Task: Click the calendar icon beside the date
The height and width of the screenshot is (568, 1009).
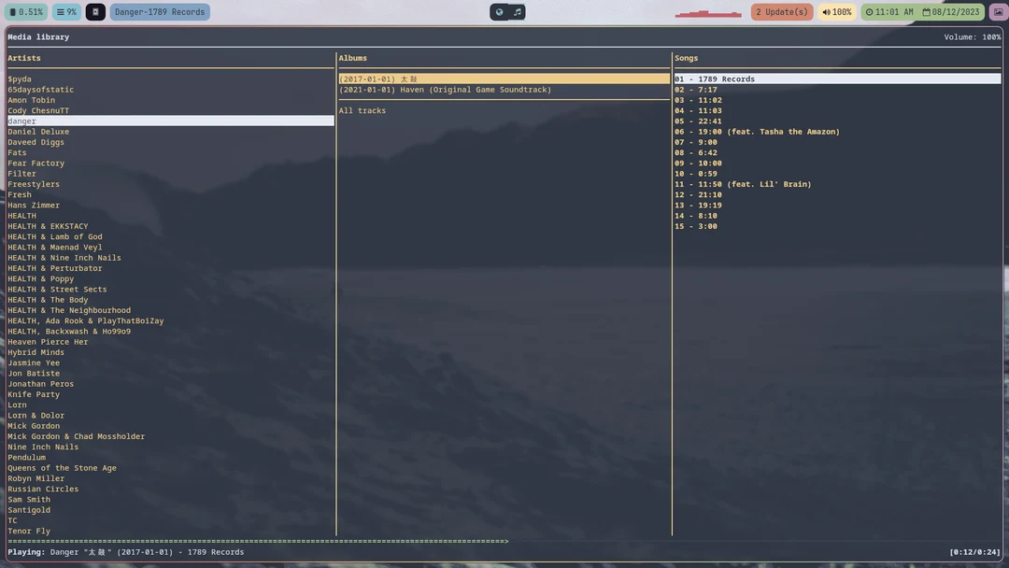Action: tap(925, 11)
